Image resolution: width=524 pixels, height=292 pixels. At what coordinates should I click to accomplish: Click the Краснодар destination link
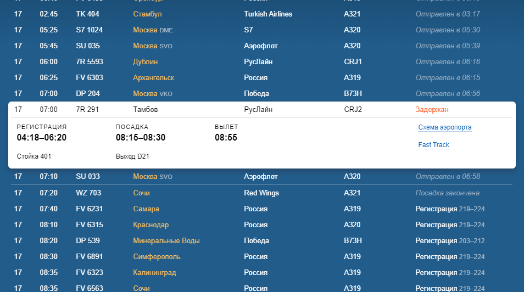(150, 225)
